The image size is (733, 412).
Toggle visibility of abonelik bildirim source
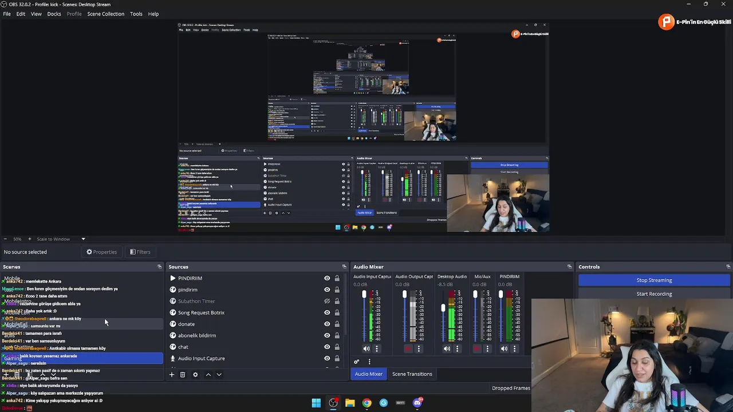coord(327,335)
